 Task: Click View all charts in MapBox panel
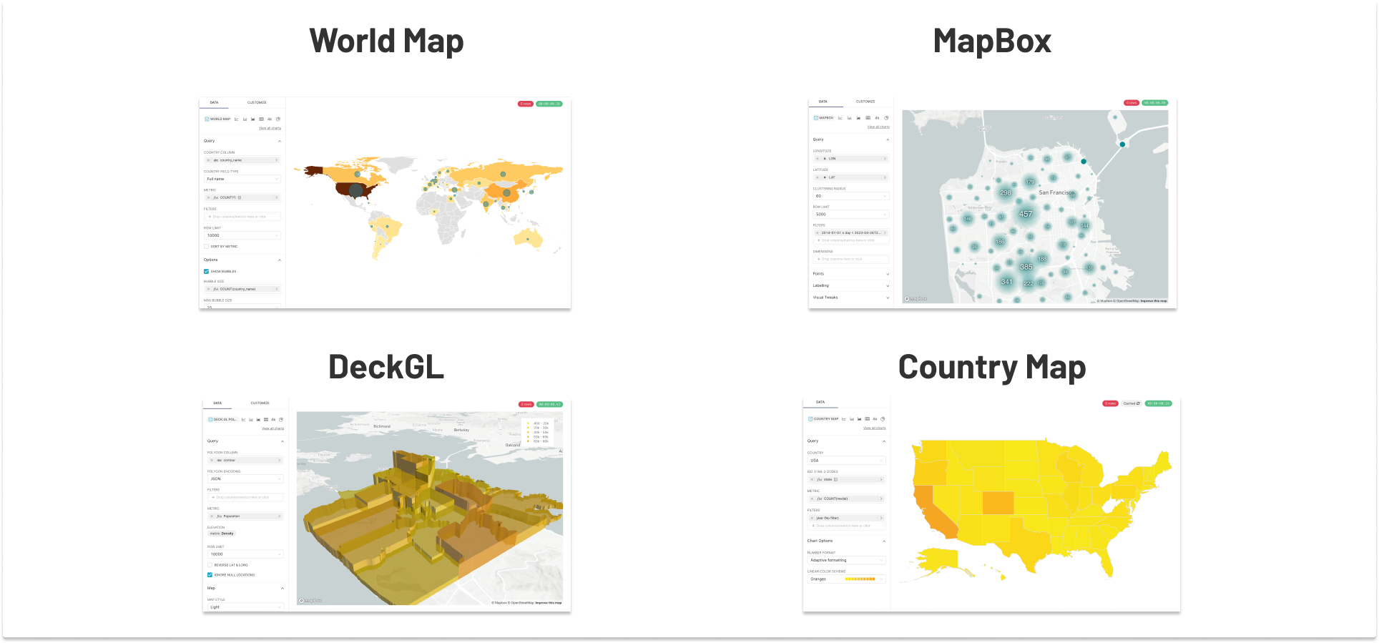pyautogui.click(x=878, y=127)
